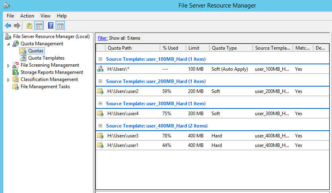This screenshot has height=193, width=332.
Task: Select Storage Reports Management tree item
Action: [x=52, y=72]
